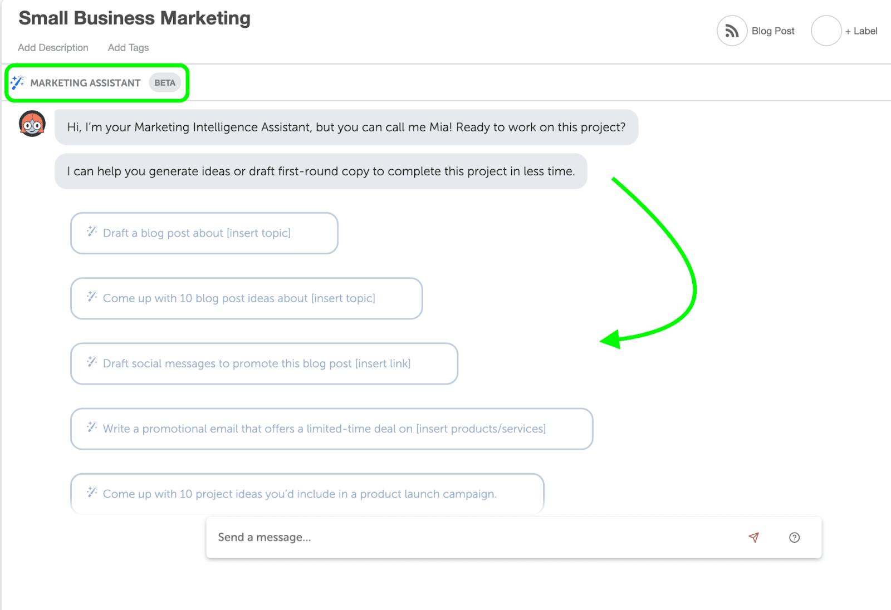Screen dimensions: 891x610
Task: Click the empty label color circle
Action: pyautogui.click(x=826, y=31)
